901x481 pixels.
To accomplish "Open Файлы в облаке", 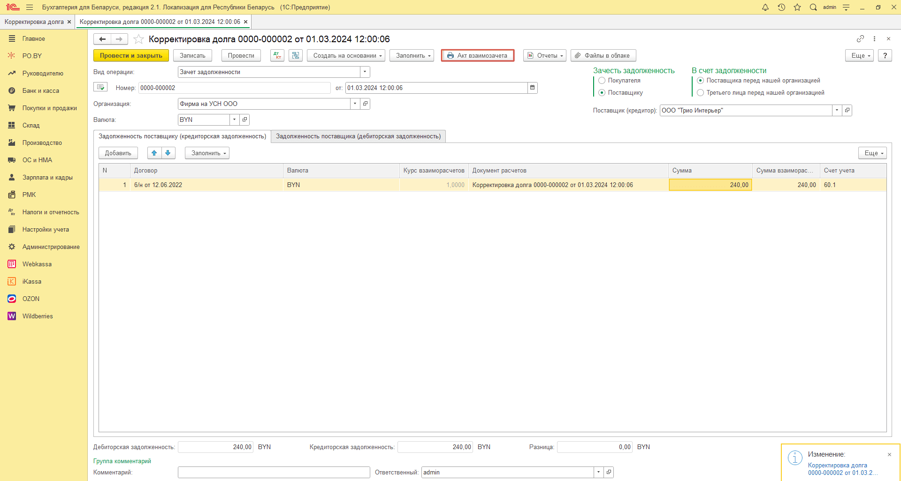I will click(603, 55).
